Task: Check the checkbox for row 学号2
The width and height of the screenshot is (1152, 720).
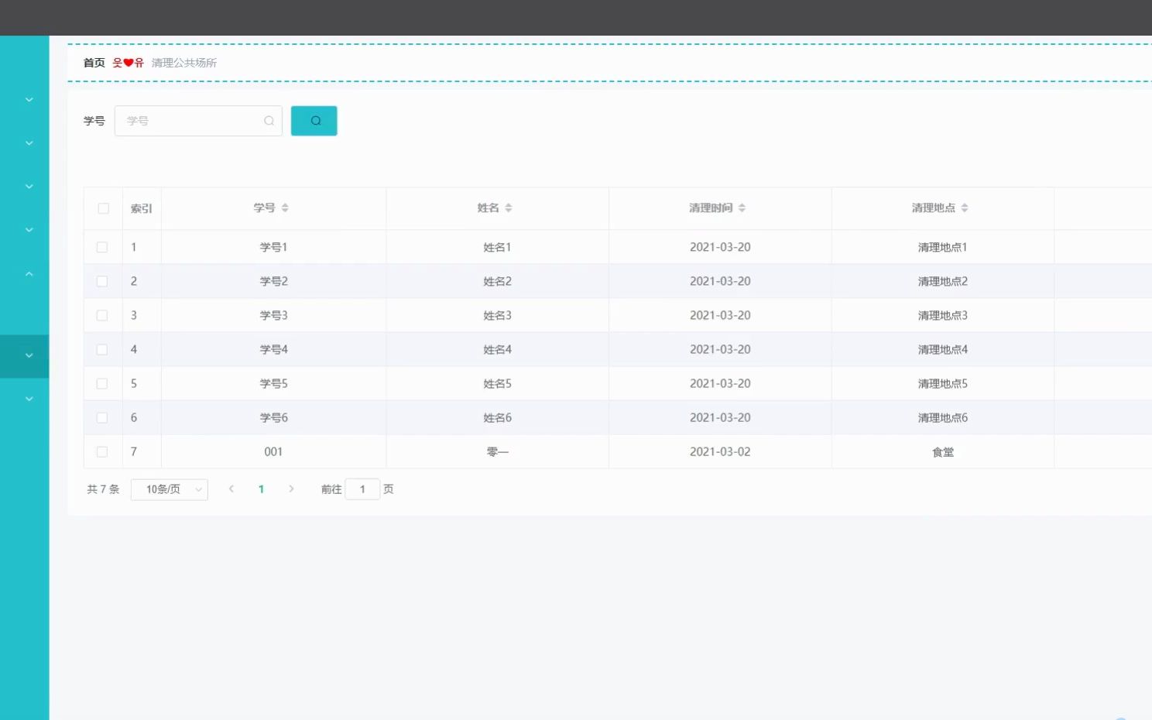Action: click(x=102, y=281)
